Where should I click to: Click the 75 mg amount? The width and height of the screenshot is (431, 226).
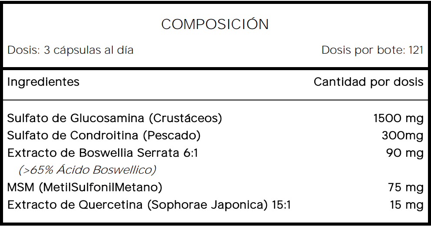[405, 187]
